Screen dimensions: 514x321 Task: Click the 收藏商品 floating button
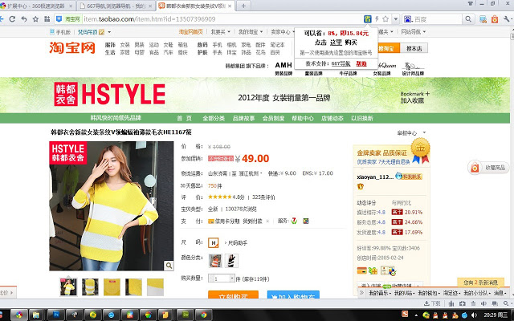point(488,168)
